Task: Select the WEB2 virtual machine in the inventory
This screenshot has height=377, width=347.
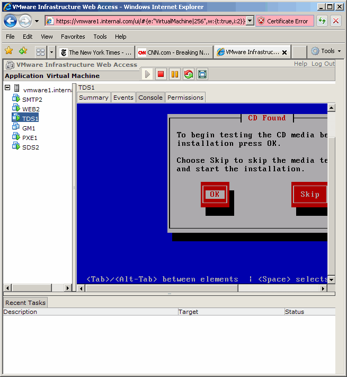Action: coord(31,109)
